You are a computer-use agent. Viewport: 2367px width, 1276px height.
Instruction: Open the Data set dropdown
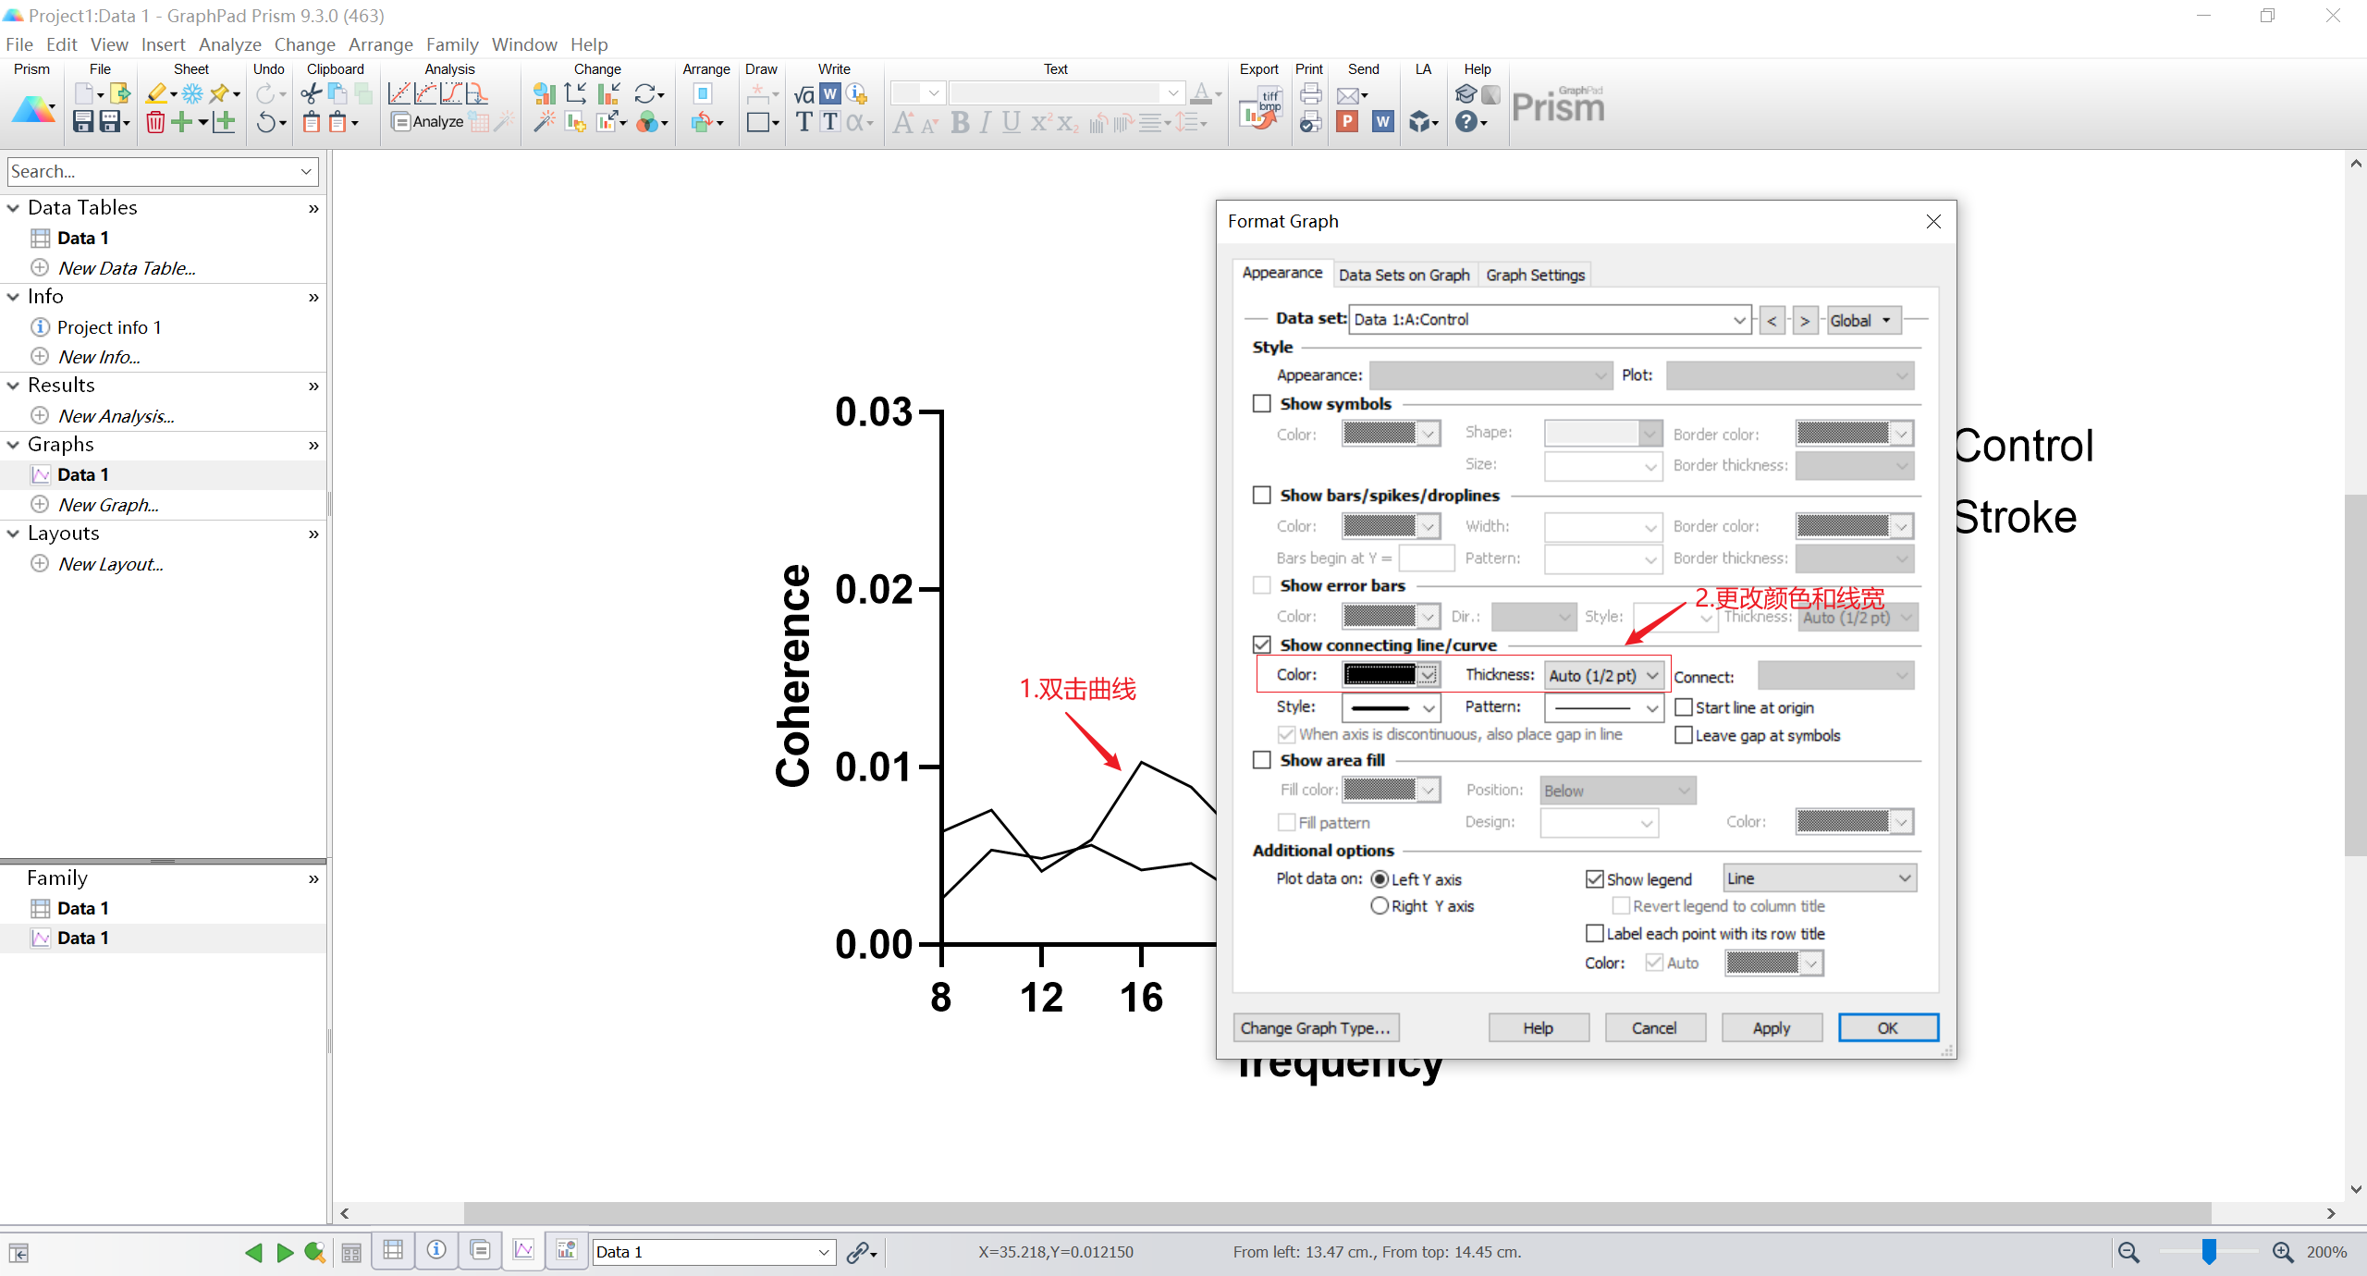coord(1739,320)
